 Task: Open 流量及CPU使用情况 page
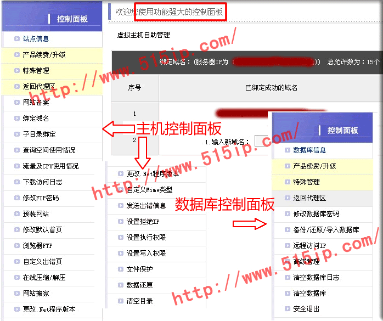[x=50, y=166]
